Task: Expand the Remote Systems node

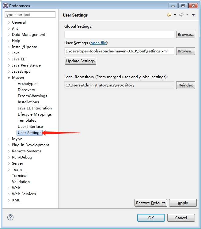Action: [9, 151]
